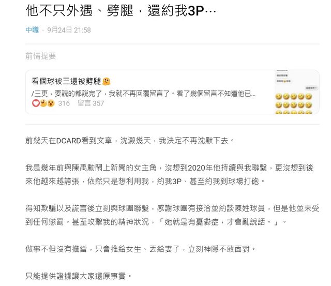Click the line starting with 我是幾年前與陳禹勳
This screenshot has width=331, height=286.
pos(169,168)
